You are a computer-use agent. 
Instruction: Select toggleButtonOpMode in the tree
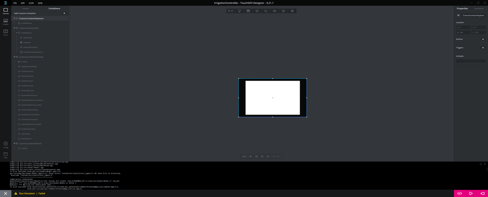[x=29, y=66]
